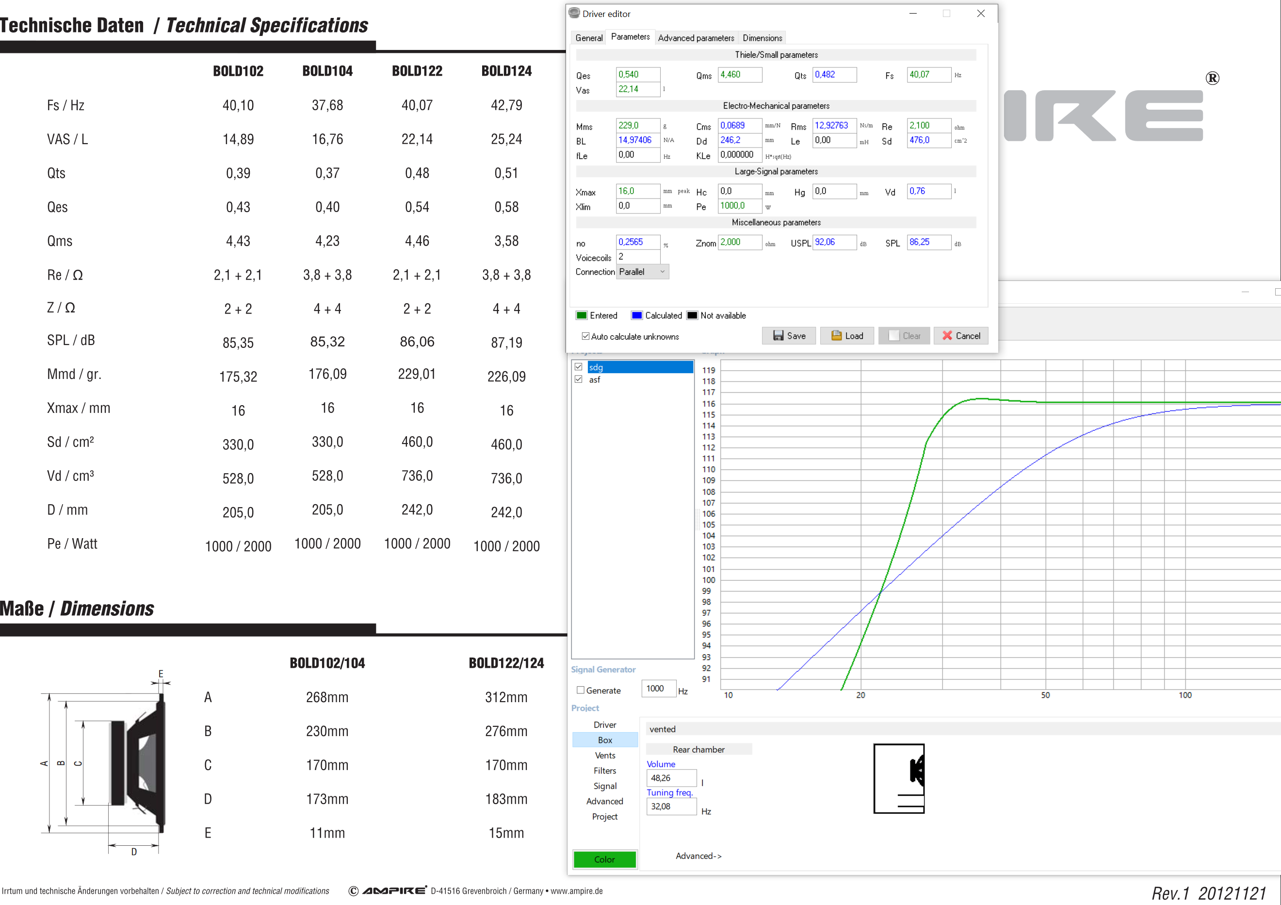Click the USPL value field
Screen dimensions: 1281x905
(834, 242)
